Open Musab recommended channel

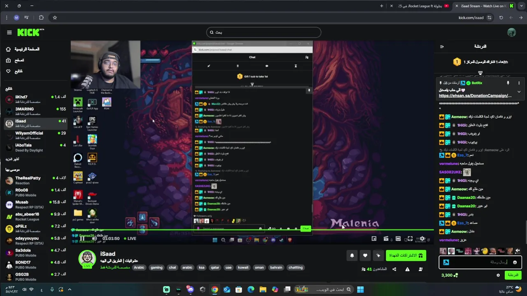point(35,205)
